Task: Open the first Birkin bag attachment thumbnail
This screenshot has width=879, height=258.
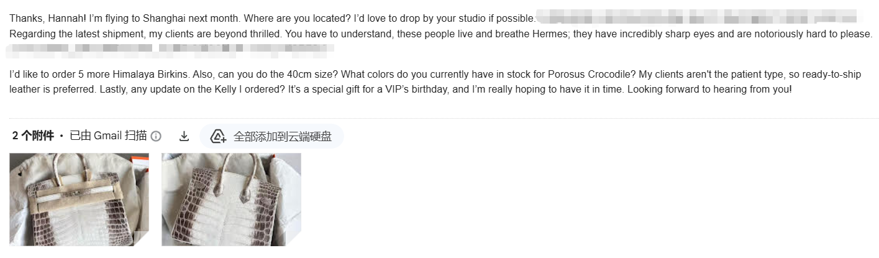Action: tap(79, 200)
